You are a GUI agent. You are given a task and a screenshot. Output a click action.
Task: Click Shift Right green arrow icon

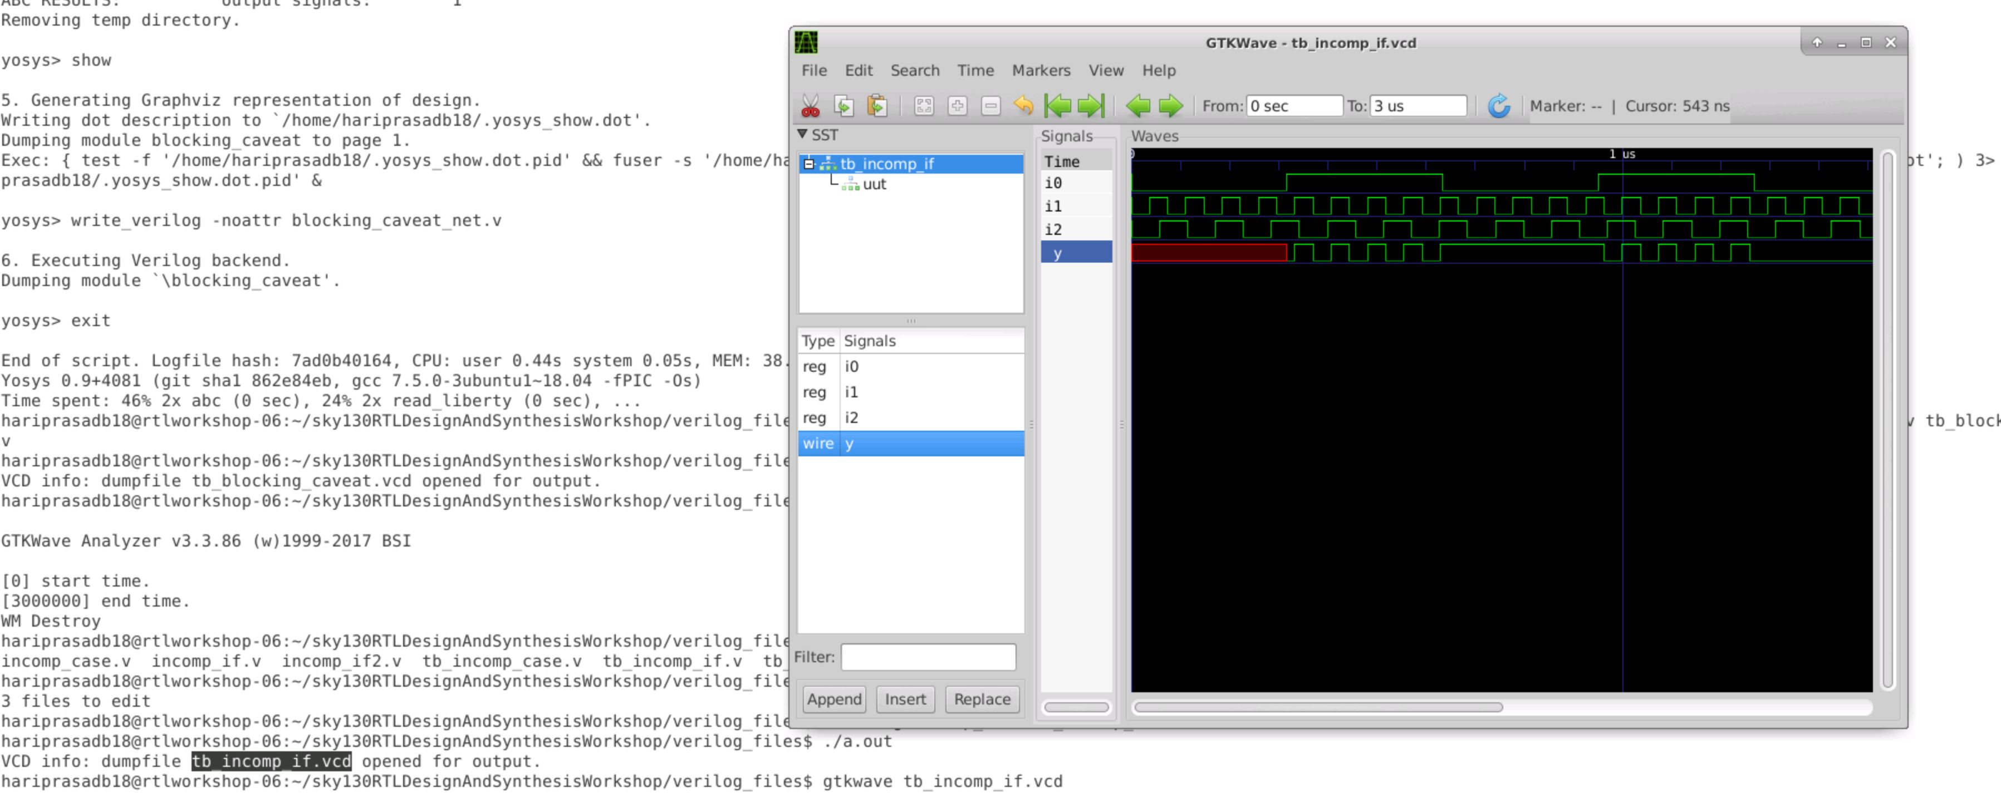pos(1171,106)
